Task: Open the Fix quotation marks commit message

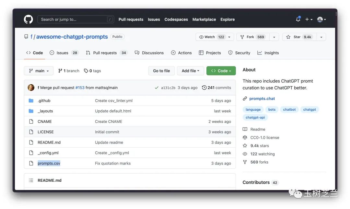Action: coord(113,163)
